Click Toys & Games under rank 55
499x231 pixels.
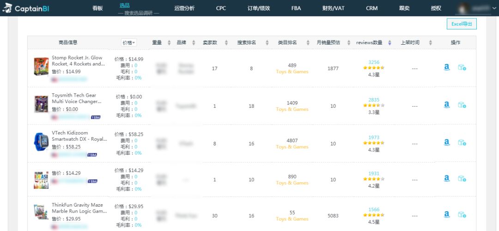[292, 219]
